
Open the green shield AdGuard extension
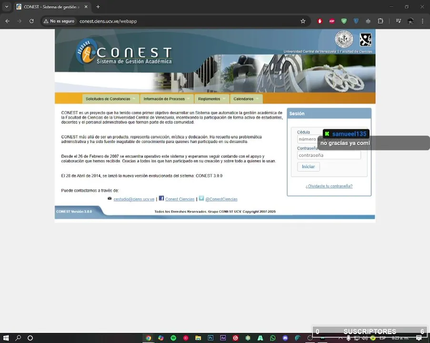(x=344, y=21)
